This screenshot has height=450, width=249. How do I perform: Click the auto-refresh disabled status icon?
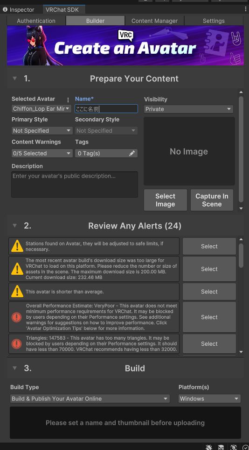(x=234, y=447)
